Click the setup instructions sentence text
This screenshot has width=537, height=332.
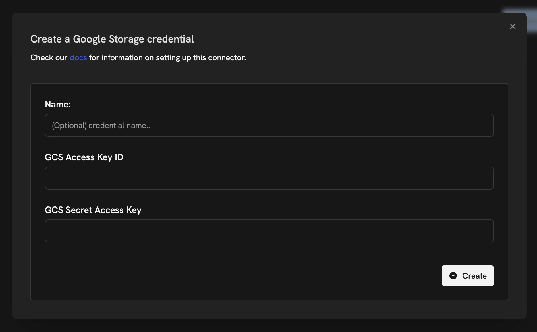coord(167,57)
